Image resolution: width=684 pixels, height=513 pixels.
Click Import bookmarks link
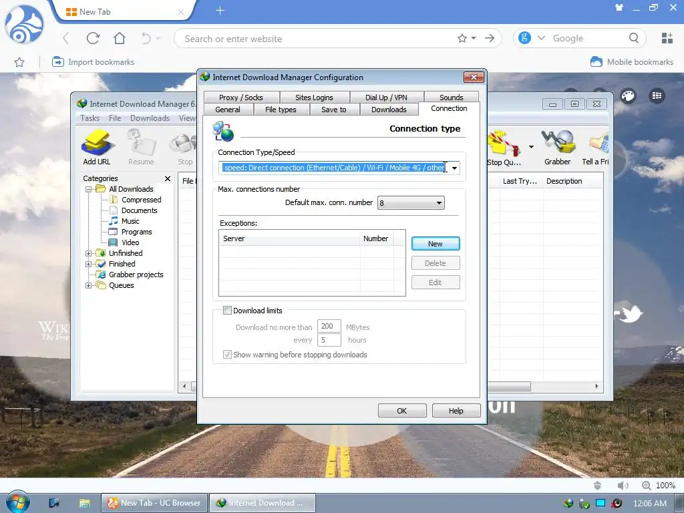click(93, 62)
